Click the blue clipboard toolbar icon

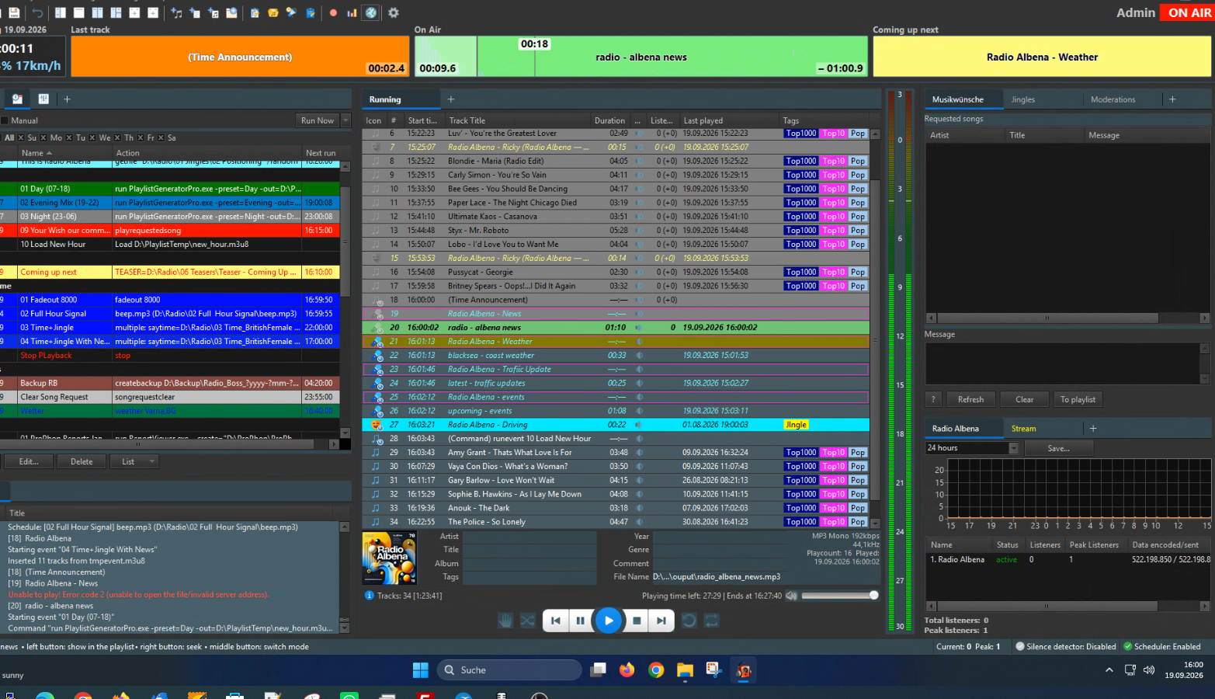pyautogui.click(x=311, y=12)
